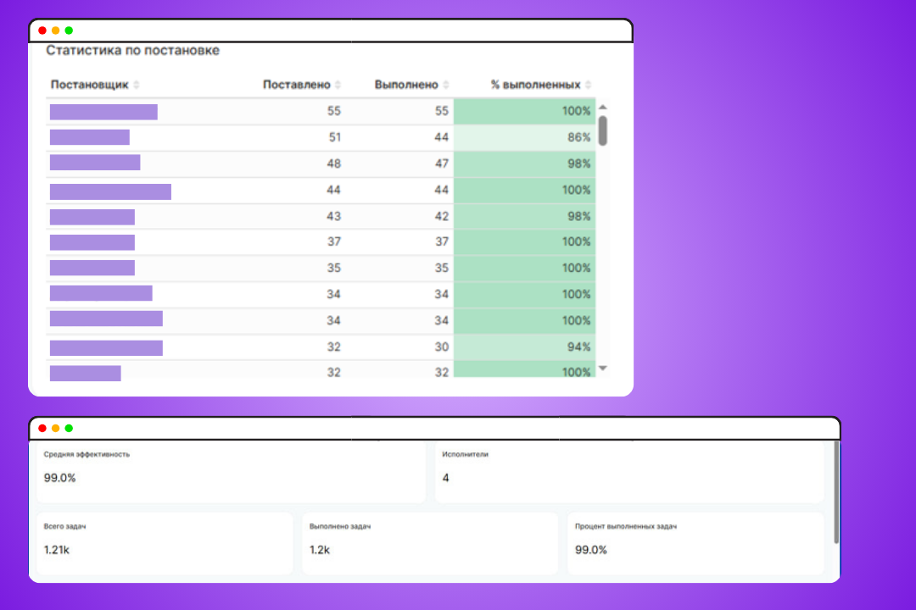
Task: Select the Процент выполненных задач card
Action: (695, 543)
